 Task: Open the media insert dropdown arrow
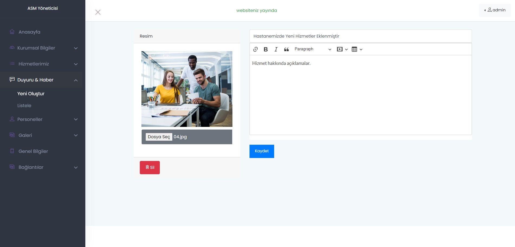point(346,50)
